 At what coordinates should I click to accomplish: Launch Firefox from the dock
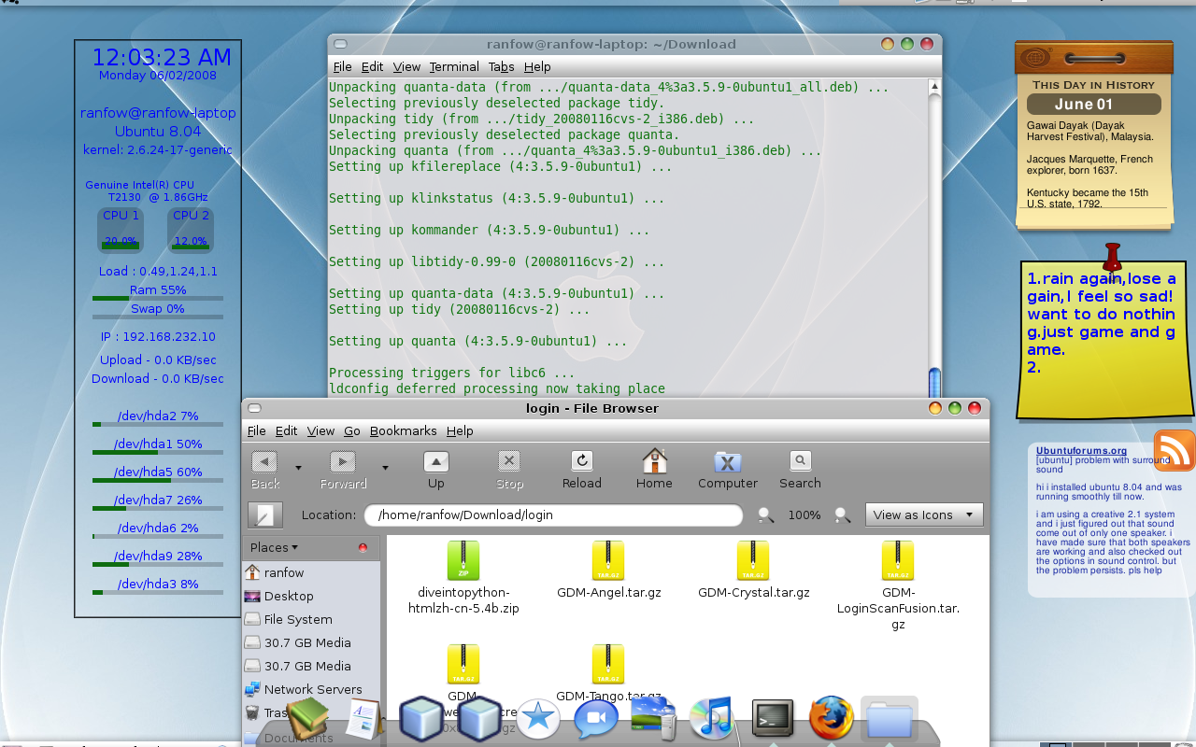tap(831, 718)
